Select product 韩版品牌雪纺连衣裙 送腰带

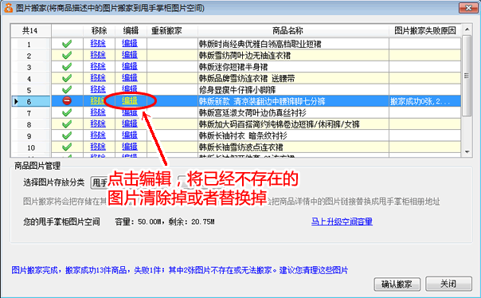click(x=247, y=78)
